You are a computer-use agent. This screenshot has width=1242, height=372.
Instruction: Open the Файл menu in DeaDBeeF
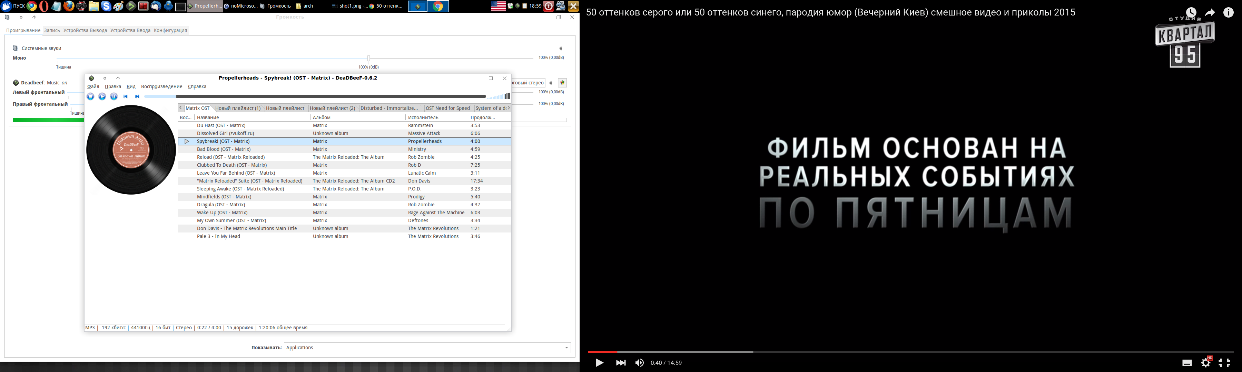[93, 86]
